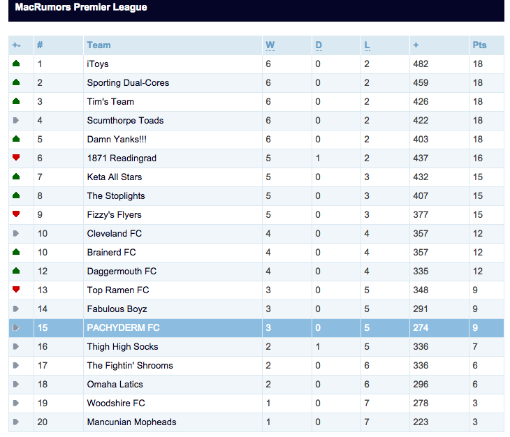The image size is (510, 437).
Task: Sort by D draws column header
Action: click(x=319, y=45)
